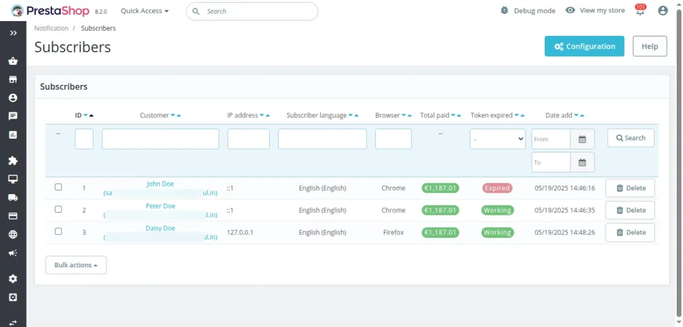Image resolution: width=683 pixels, height=327 pixels.
Task: Open International via globe sidebar icon
Action: [x=13, y=234]
